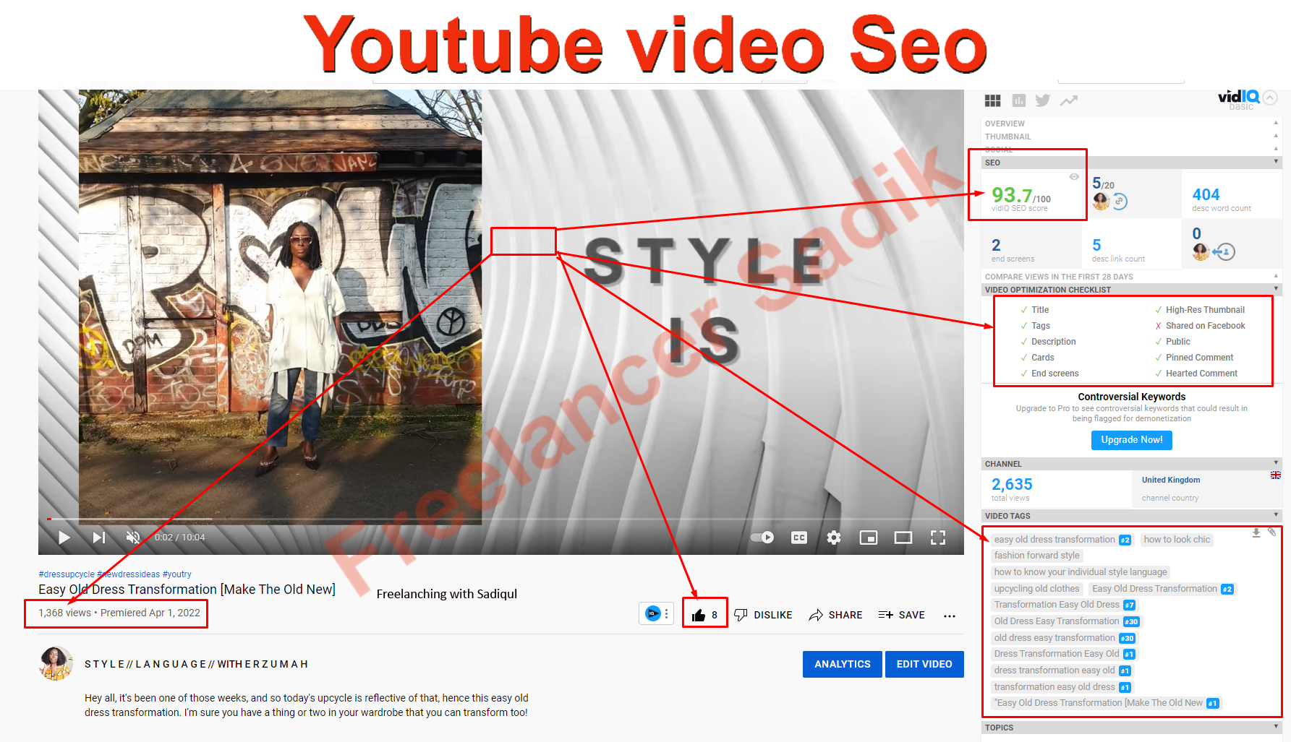Click the 'upcycling old clothes' tag
The image size is (1291, 742).
click(x=1036, y=589)
